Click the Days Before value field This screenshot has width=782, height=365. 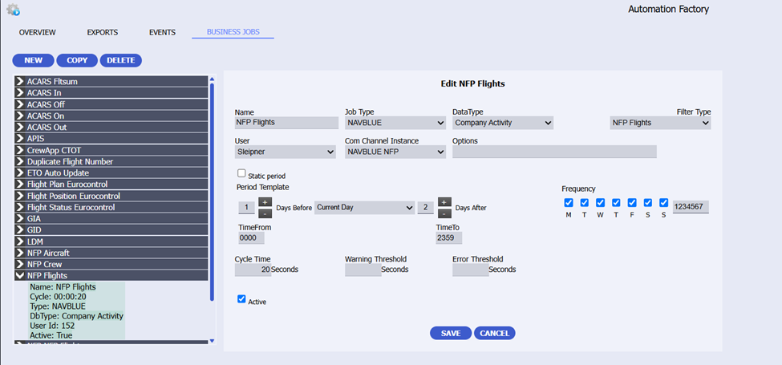(246, 208)
